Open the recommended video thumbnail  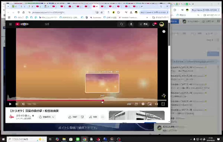point(137,115)
